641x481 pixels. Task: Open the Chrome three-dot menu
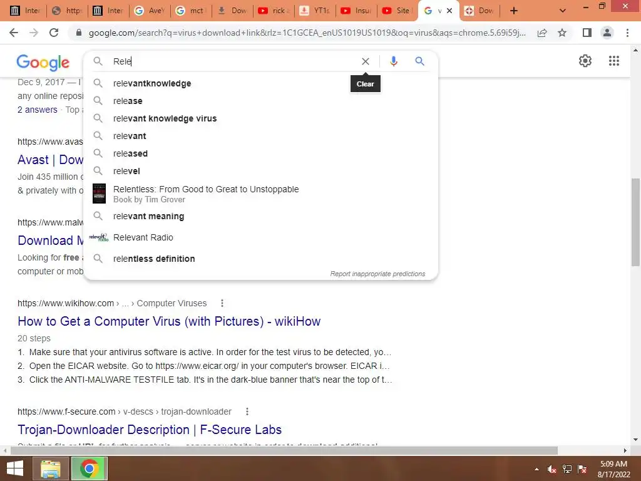coord(627,33)
